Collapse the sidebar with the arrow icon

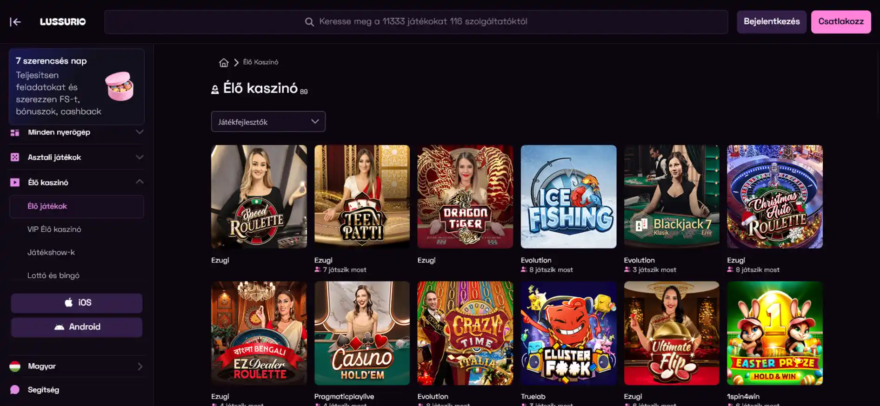tap(15, 22)
